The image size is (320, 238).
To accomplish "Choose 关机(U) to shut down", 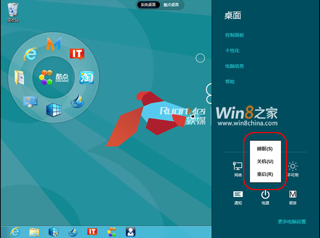I will 265,161.
